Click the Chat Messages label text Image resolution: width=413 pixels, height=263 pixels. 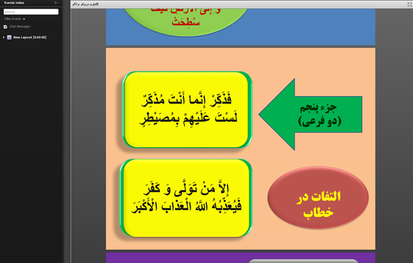click(19, 26)
